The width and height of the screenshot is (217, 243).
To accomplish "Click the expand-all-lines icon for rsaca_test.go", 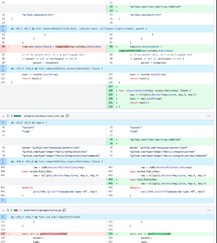I will [x=8, y=116].
